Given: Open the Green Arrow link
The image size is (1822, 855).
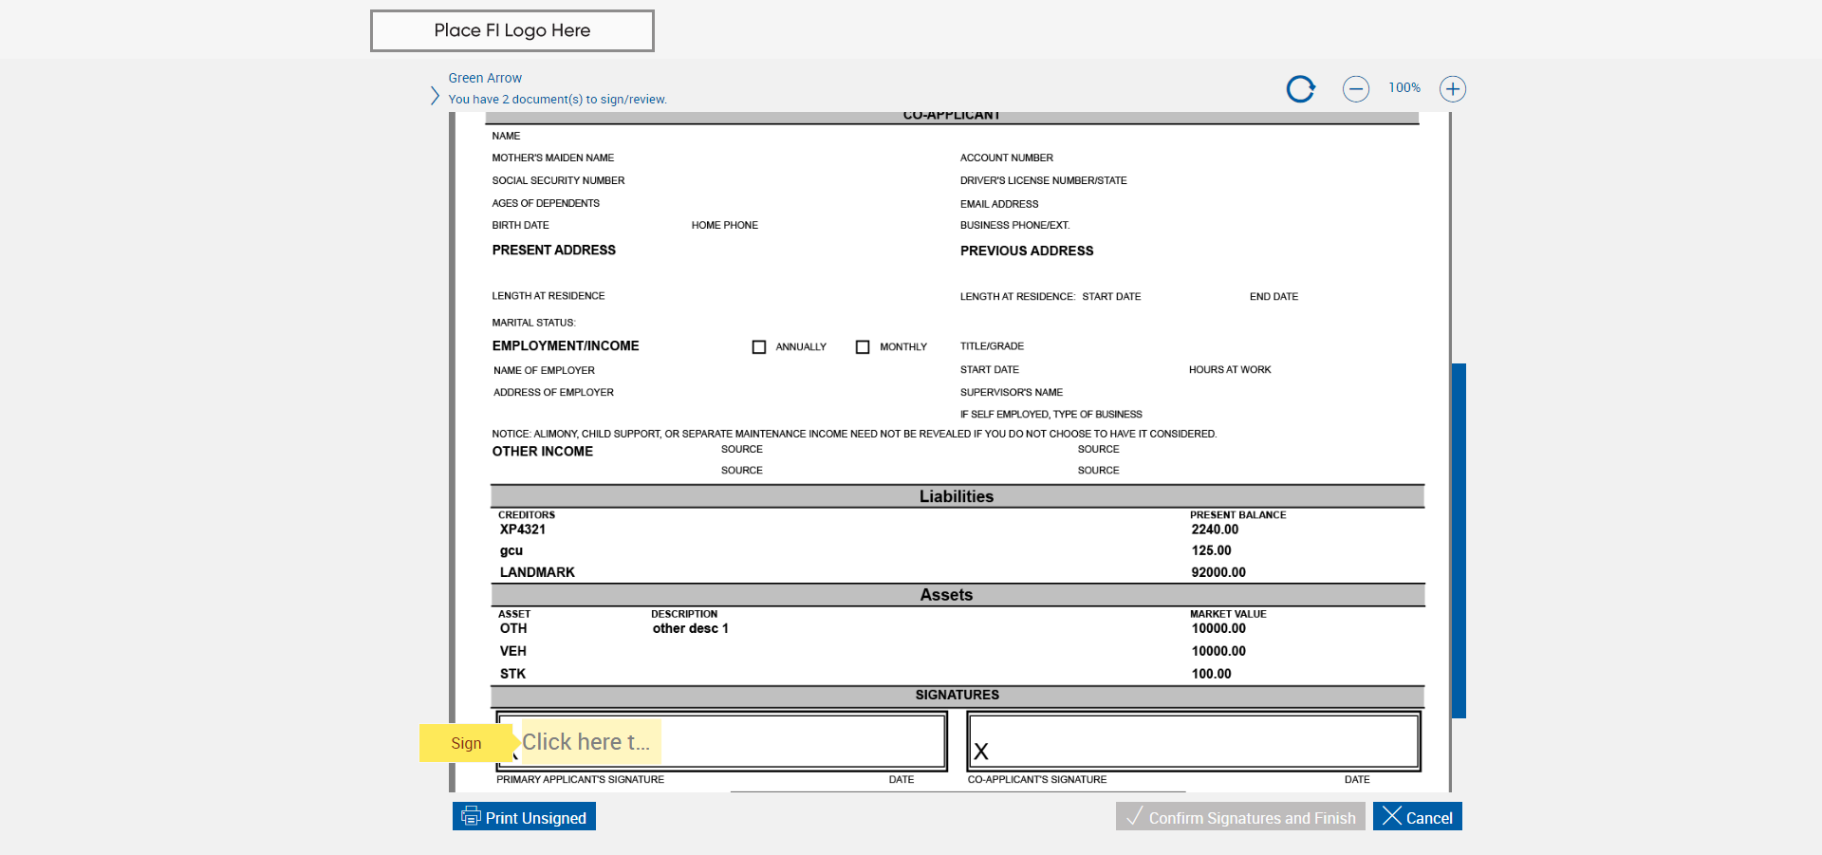Looking at the screenshot, I should coord(485,78).
